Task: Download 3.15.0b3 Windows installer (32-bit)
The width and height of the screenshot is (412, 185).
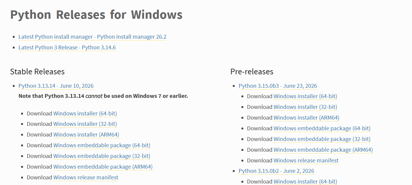Action: coord(305,107)
